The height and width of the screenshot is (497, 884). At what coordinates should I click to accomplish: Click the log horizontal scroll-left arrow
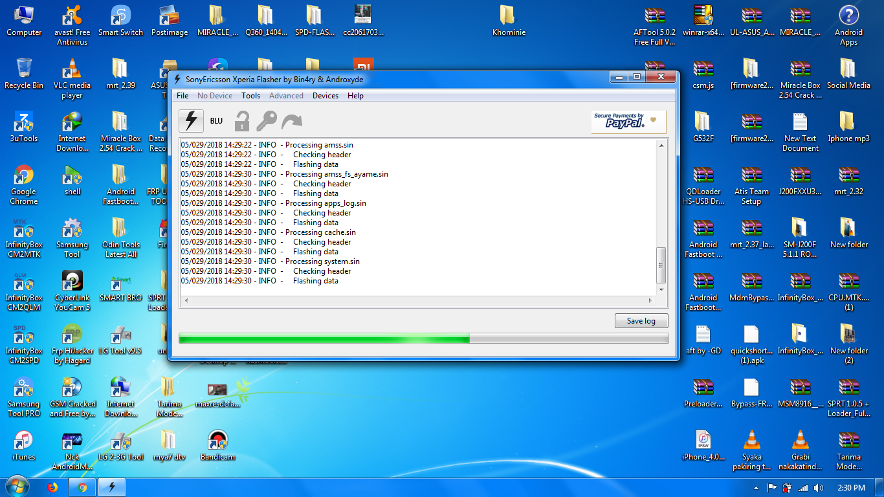[186, 301]
